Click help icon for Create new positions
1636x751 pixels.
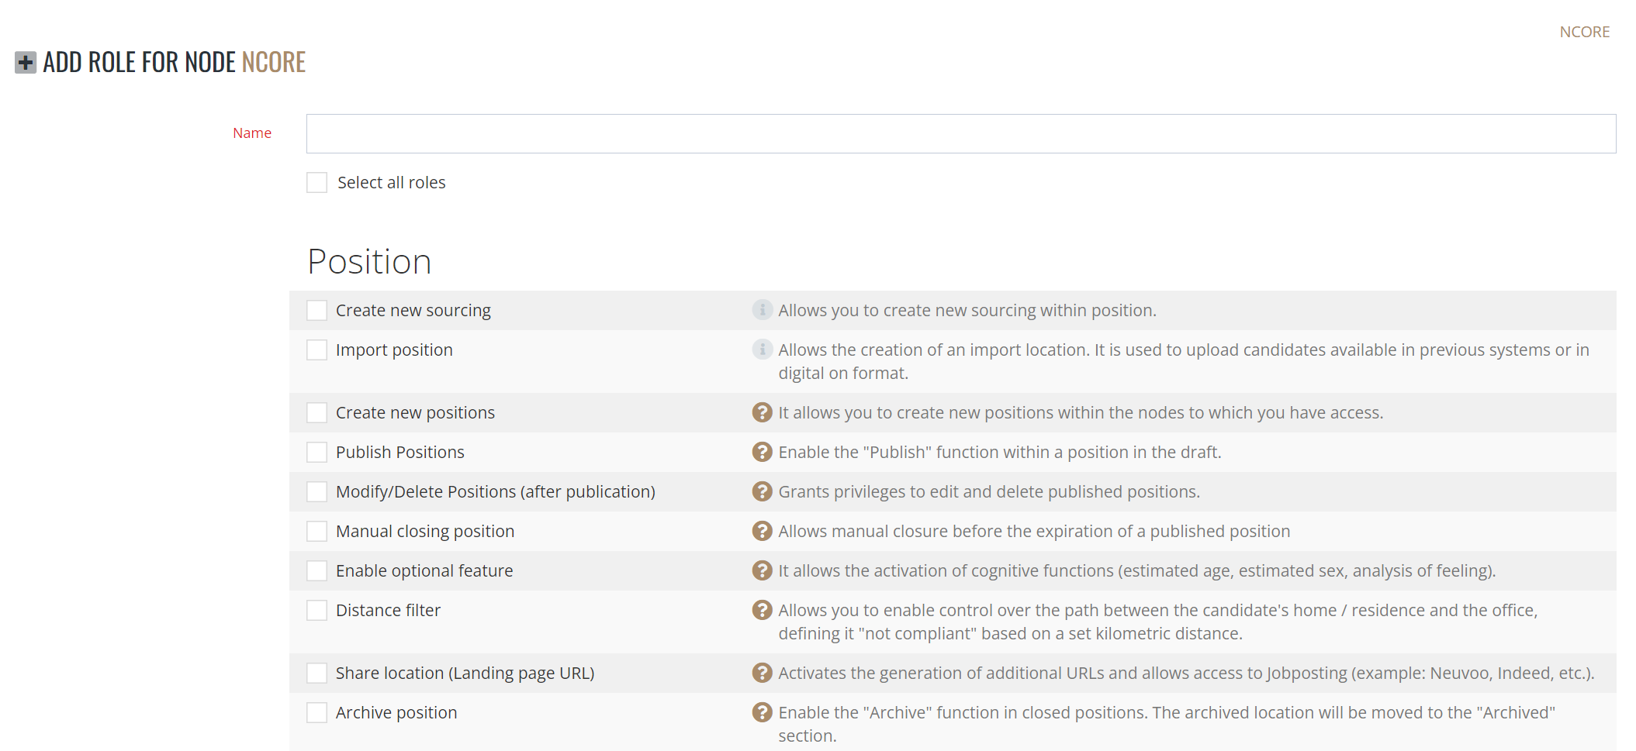(x=762, y=412)
